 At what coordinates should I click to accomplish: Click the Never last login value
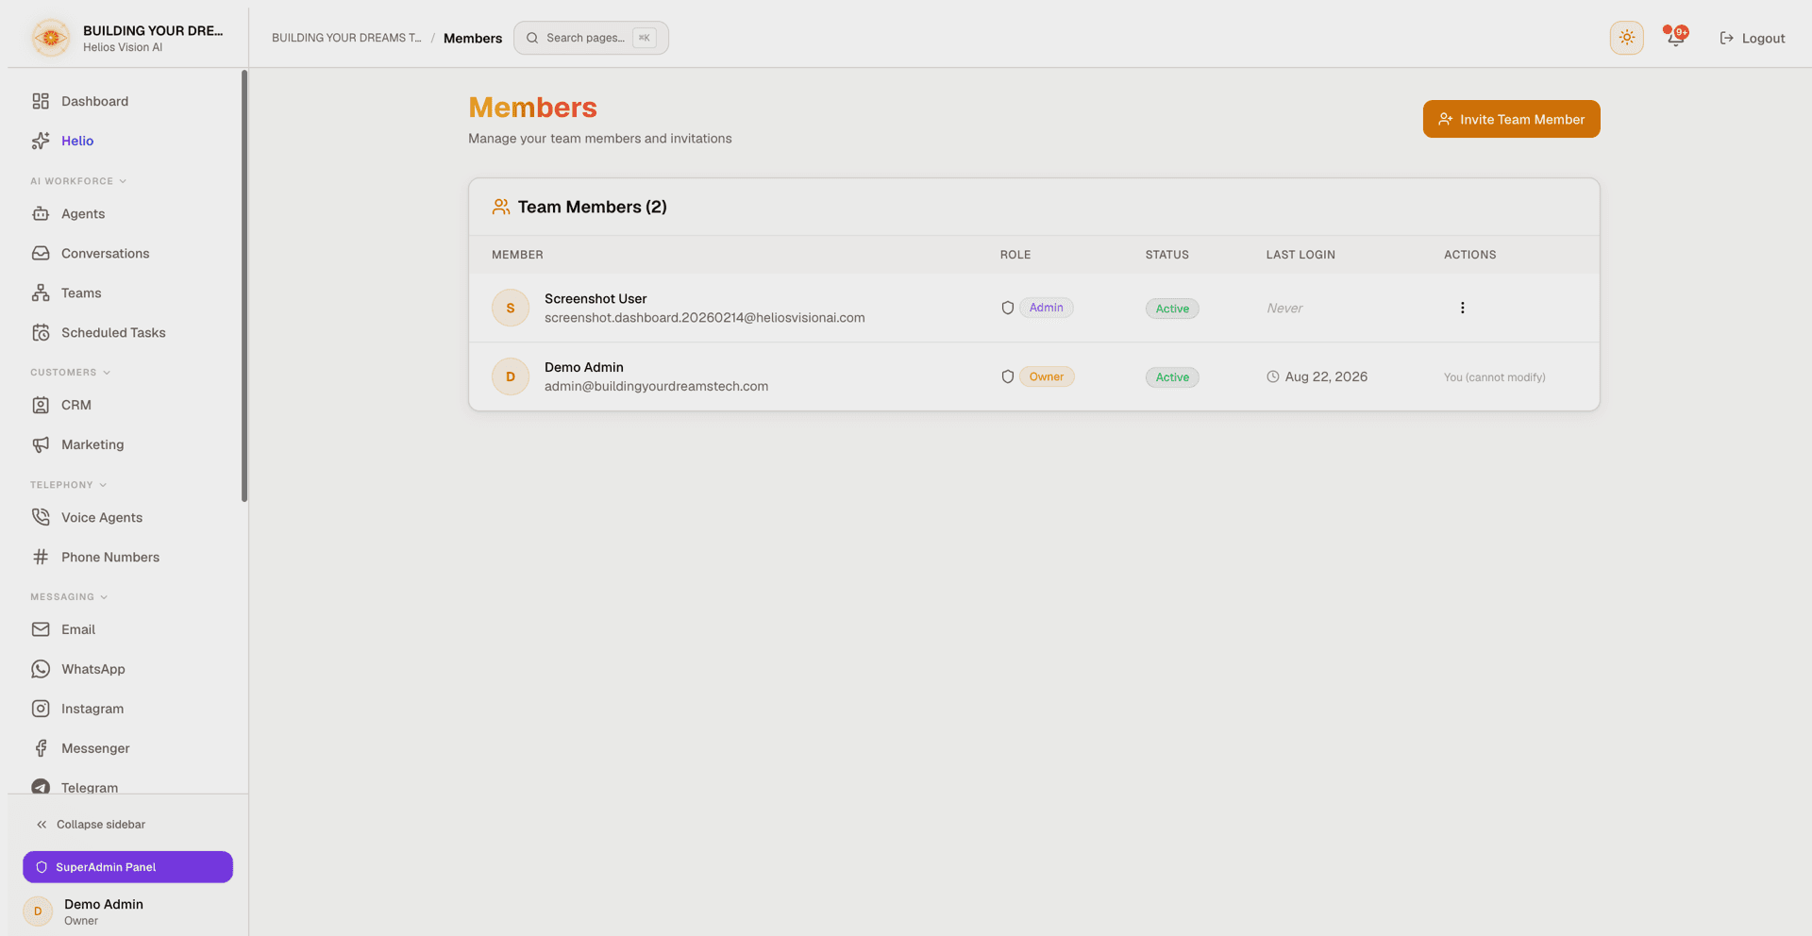click(1284, 309)
